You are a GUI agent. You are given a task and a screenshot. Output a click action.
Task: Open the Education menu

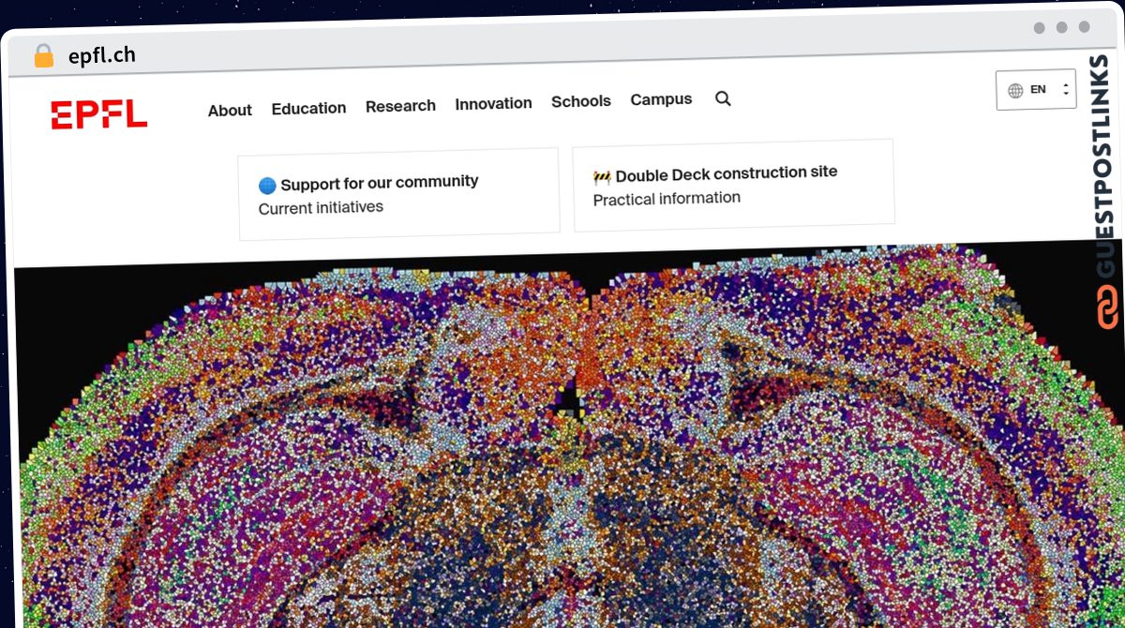pos(308,108)
